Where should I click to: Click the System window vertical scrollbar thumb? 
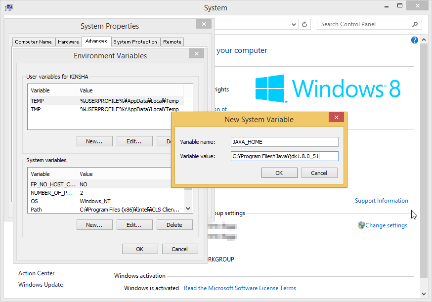[424, 161]
